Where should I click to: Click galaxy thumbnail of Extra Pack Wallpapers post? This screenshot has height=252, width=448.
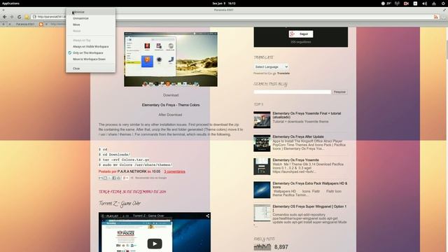point(262,190)
